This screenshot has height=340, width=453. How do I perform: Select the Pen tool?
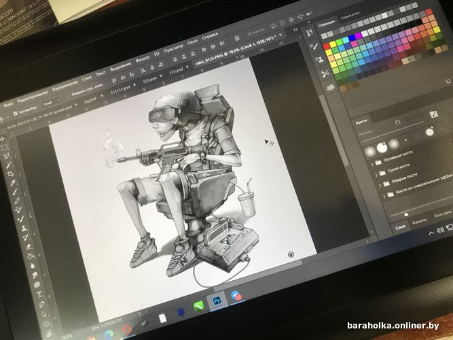click(41, 304)
